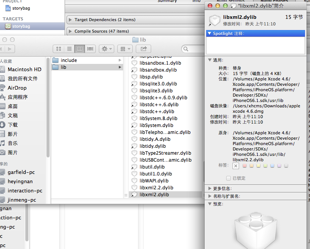Open AirDrop in the Finder sidebar

click(17, 88)
